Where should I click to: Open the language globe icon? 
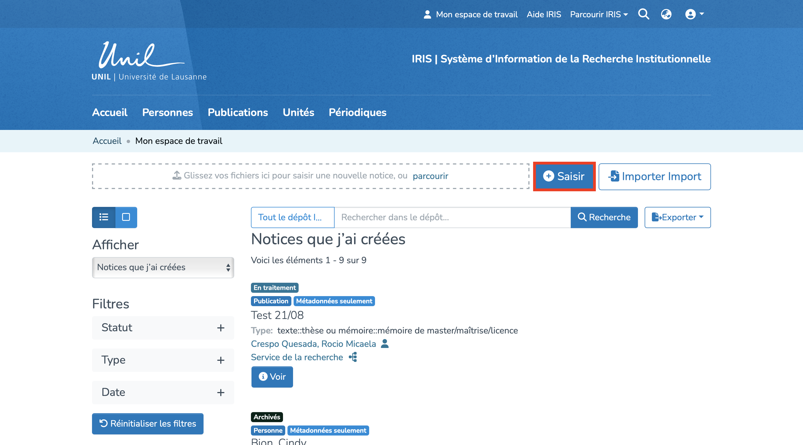tap(666, 14)
